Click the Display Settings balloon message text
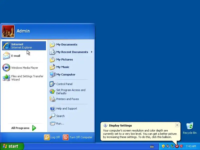 140,134
